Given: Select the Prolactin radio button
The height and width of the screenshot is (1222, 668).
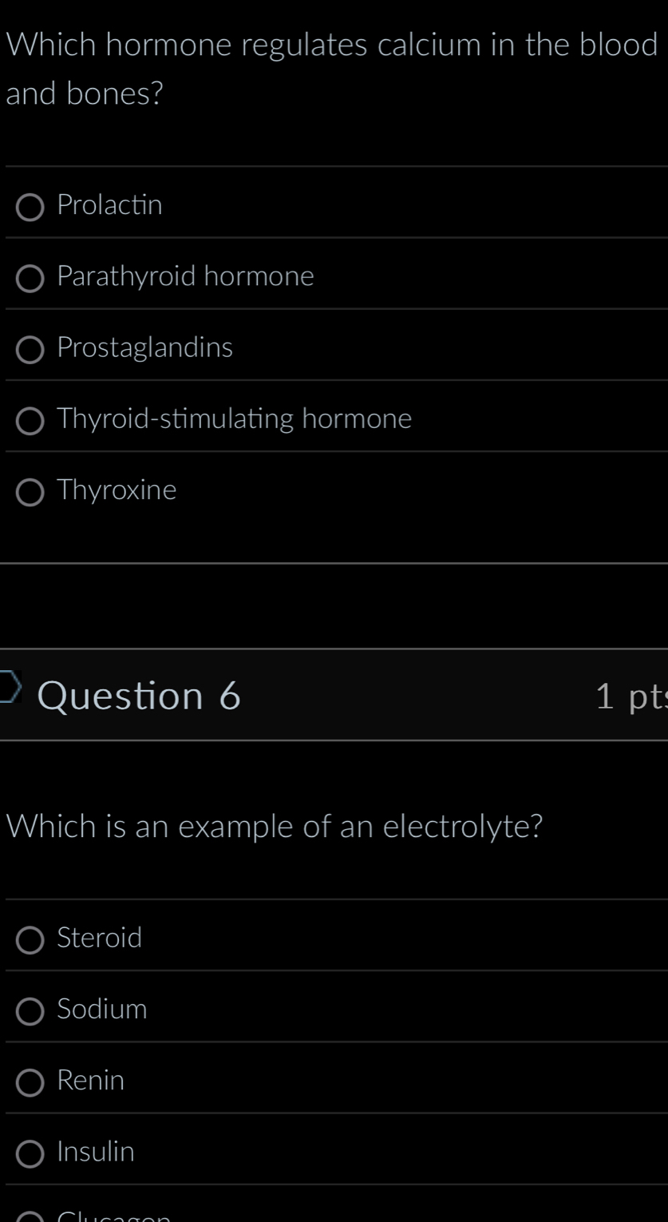Looking at the screenshot, I should coord(30,207).
